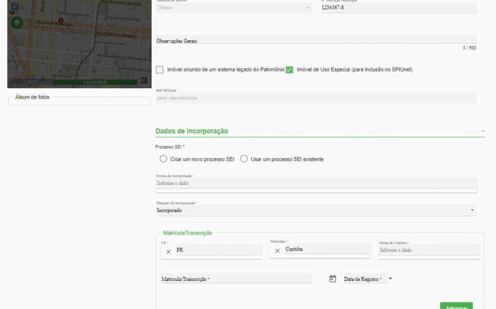Screen dimensions: 496x309
Task: Open Data de Registro dropdown arrow
Action: click(x=390, y=279)
